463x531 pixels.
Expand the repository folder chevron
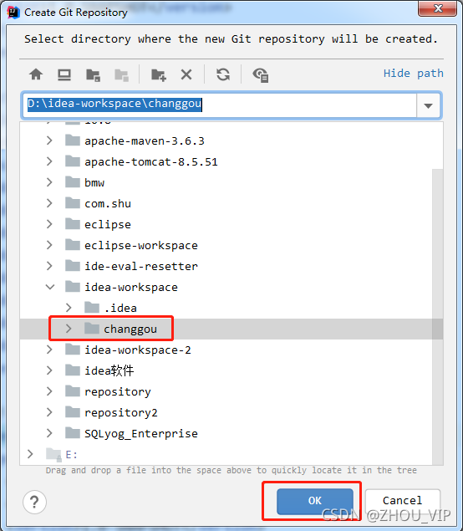(49, 391)
